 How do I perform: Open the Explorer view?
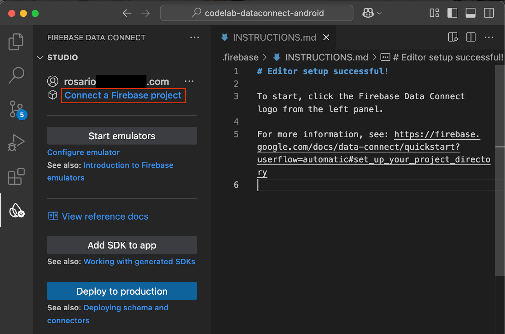pos(16,41)
